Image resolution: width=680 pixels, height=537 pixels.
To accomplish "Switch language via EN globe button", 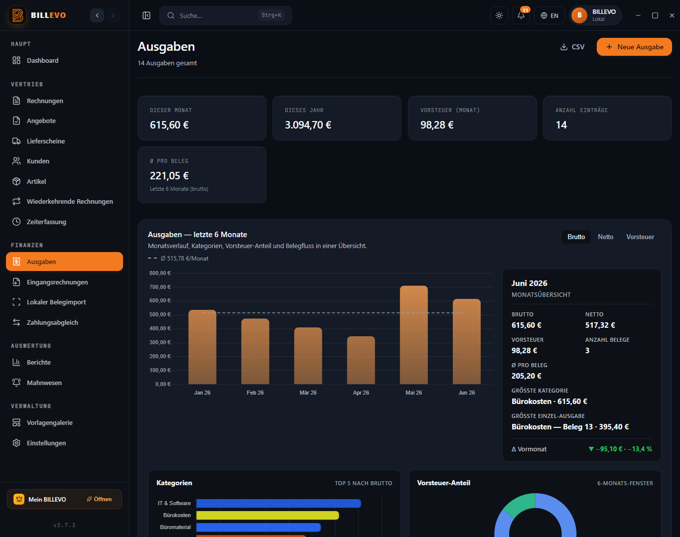I will (x=549, y=15).
